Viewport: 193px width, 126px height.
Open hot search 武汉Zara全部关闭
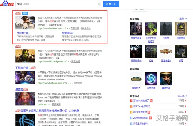[142, 106]
